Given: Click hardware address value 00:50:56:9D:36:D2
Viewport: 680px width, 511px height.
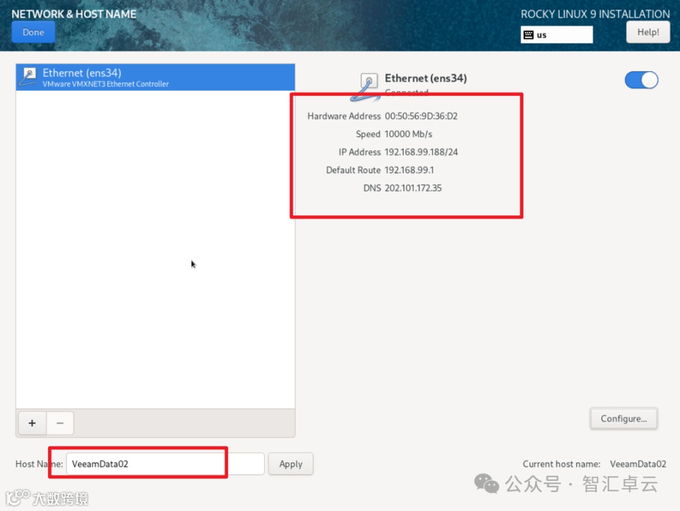Looking at the screenshot, I should pos(421,116).
